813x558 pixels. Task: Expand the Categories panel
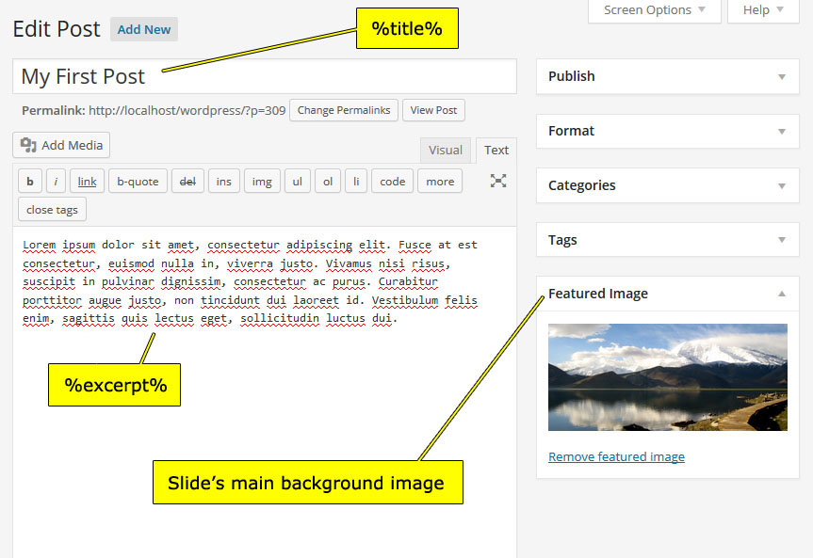pos(781,185)
